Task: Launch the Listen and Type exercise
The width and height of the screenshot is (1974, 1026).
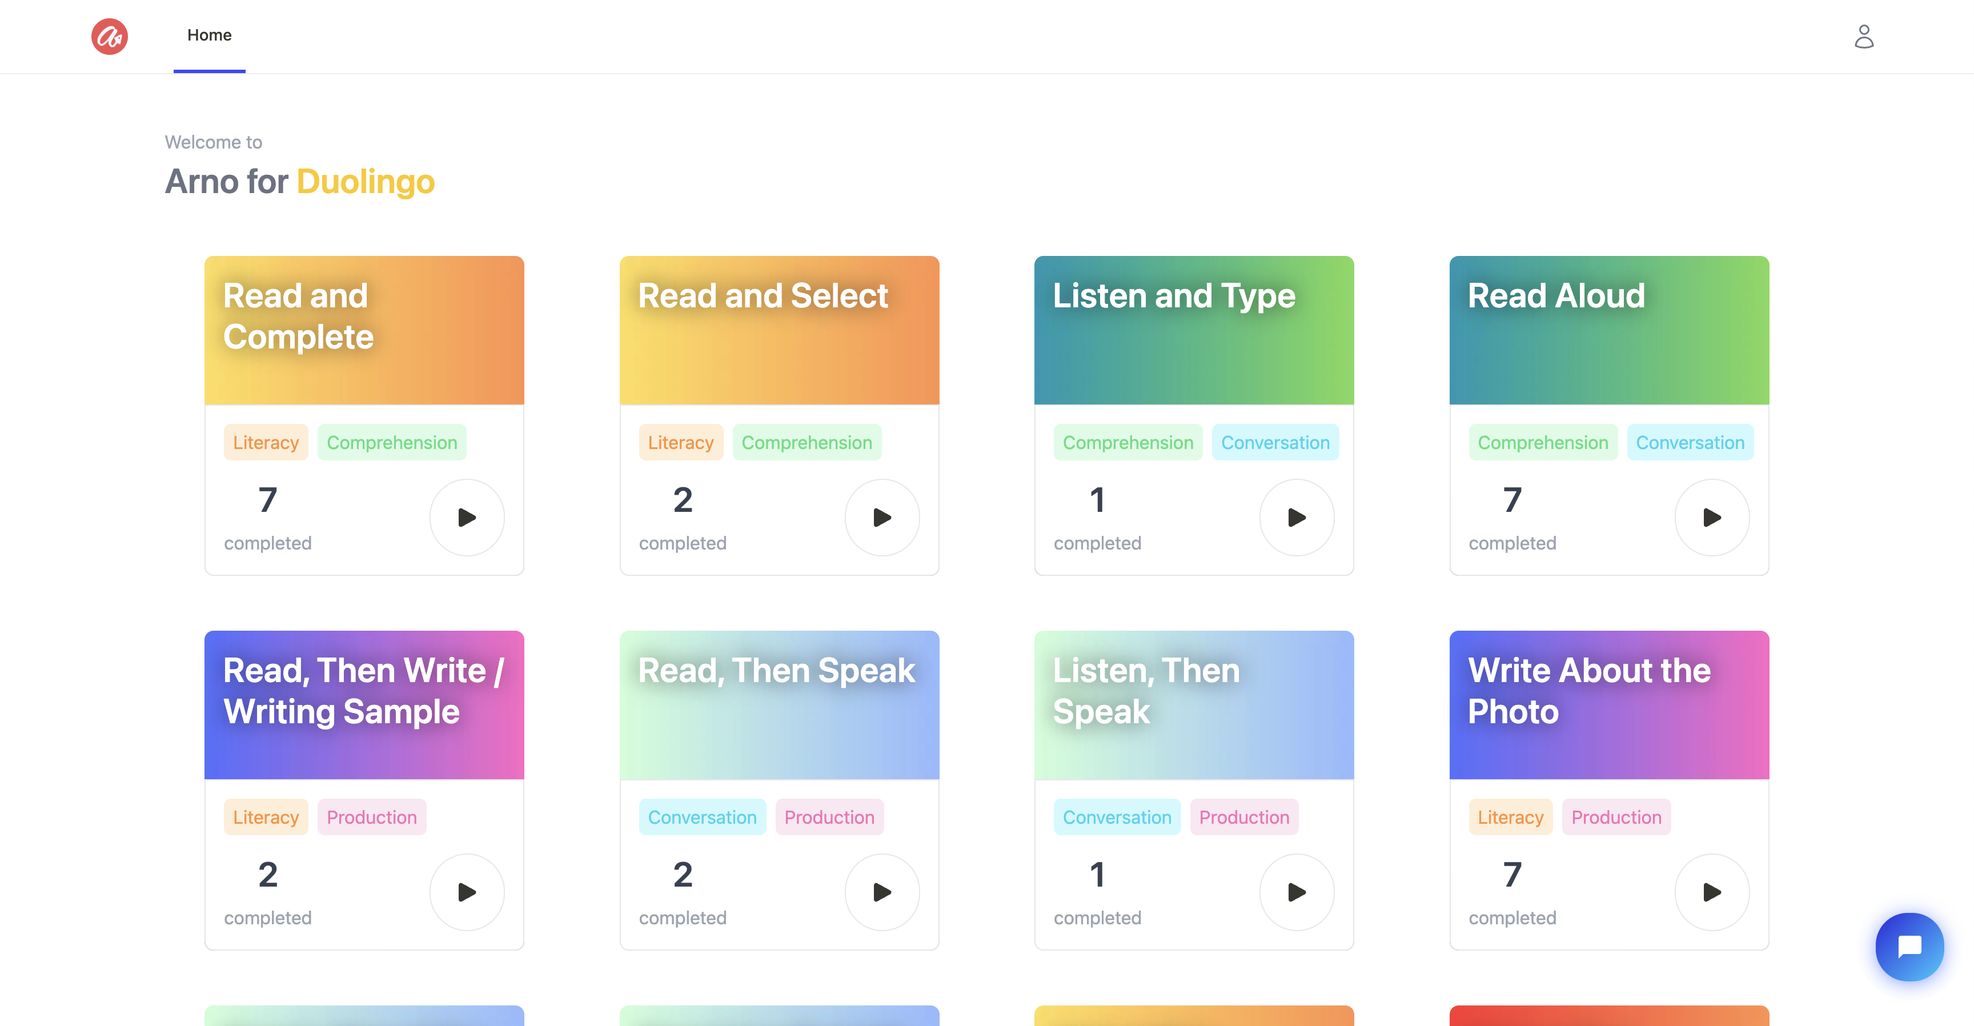Action: (x=1297, y=517)
